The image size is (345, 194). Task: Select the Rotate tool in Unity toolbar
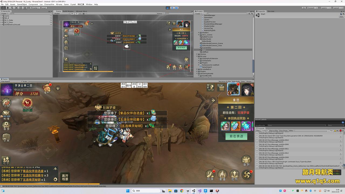[12, 8]
